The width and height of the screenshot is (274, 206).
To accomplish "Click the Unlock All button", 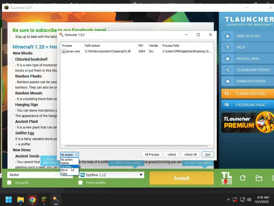I will (191, 154).
